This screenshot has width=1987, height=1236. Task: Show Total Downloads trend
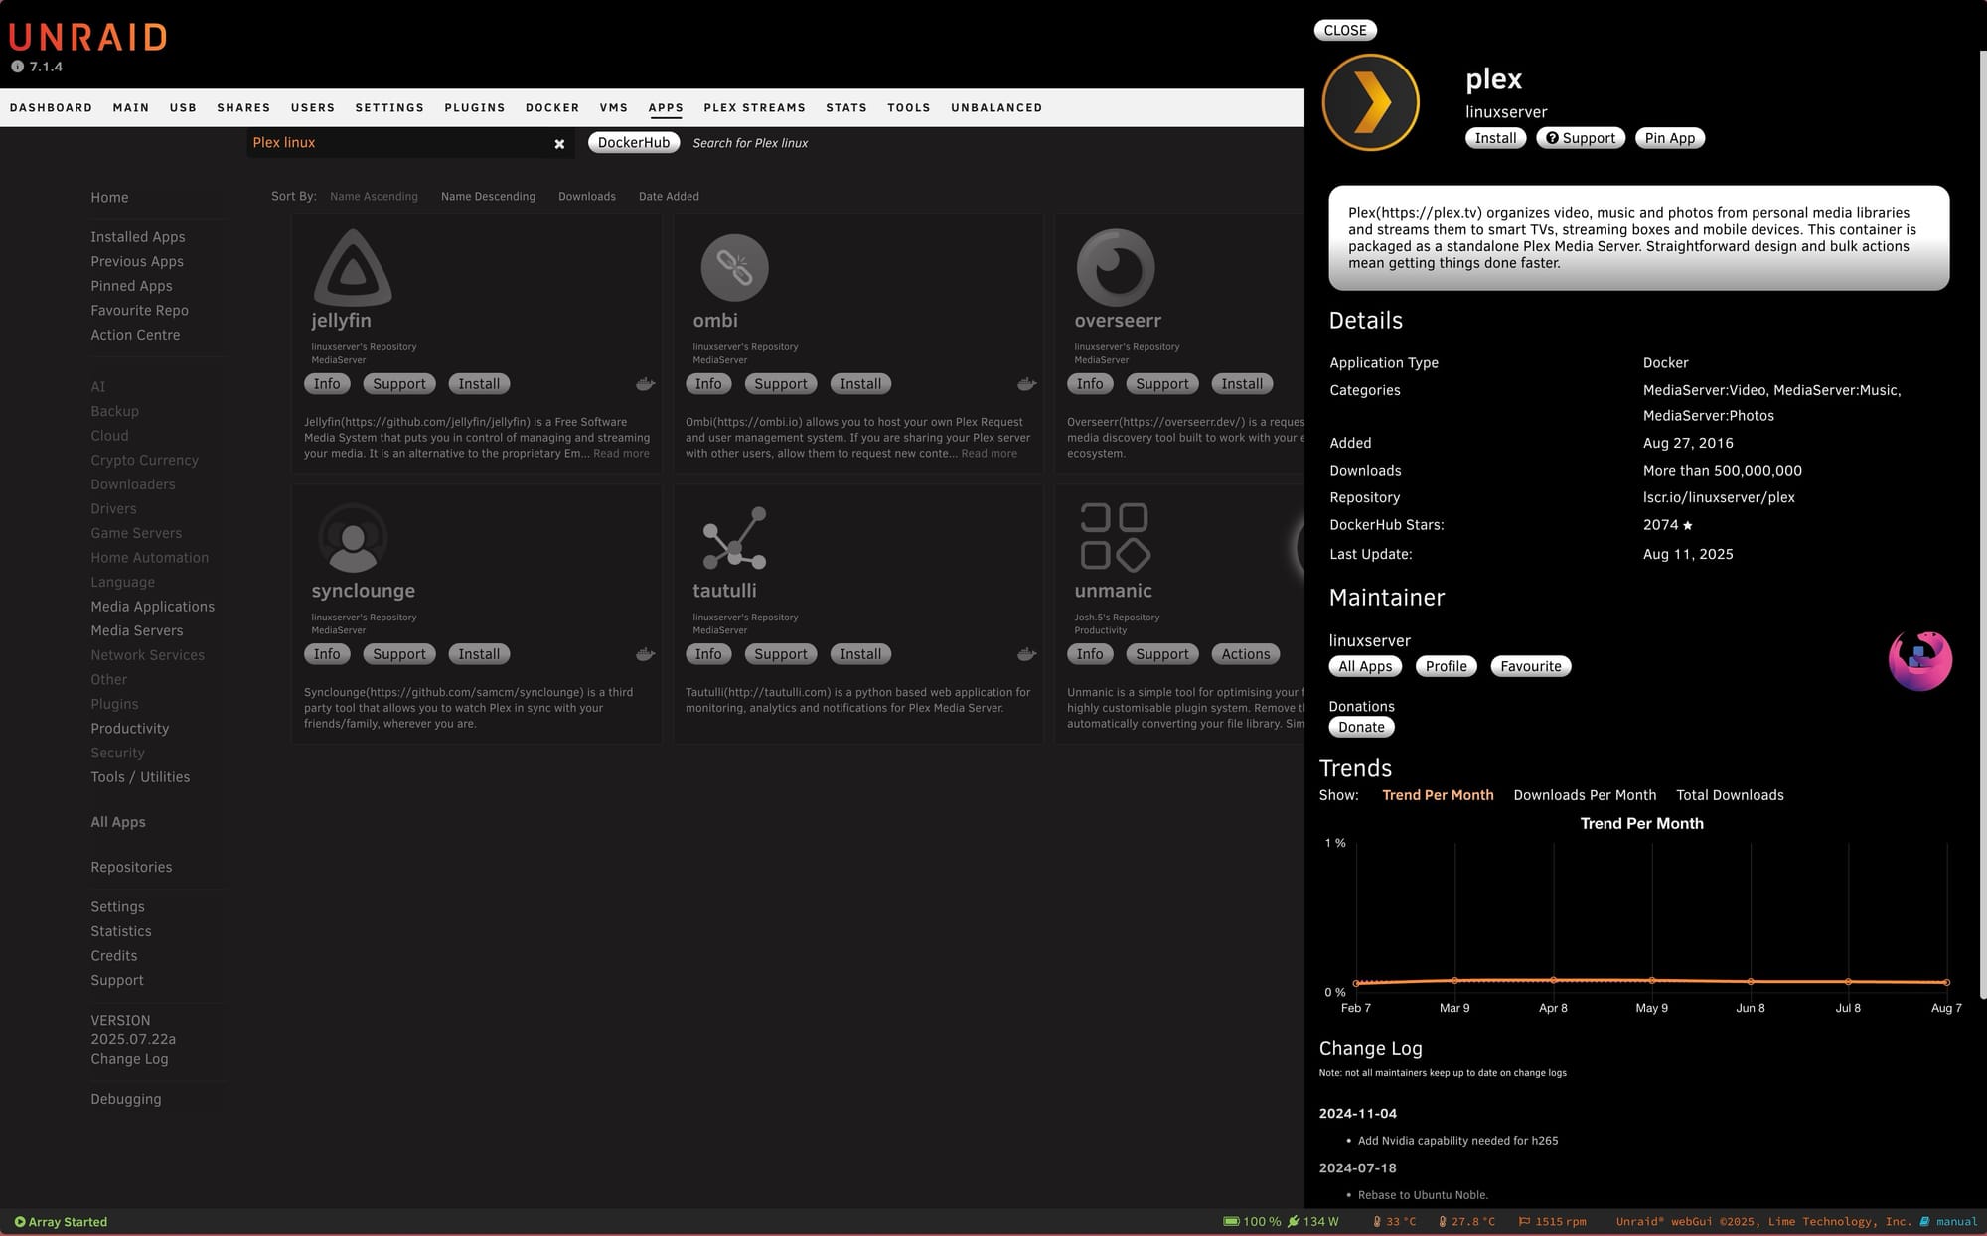1730,795
